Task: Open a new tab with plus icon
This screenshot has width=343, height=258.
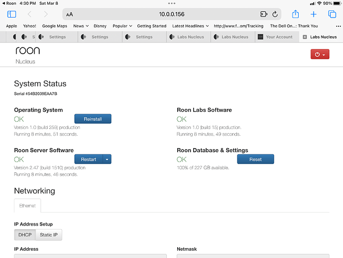Action: pyautogui.click(x=314, y=14)
